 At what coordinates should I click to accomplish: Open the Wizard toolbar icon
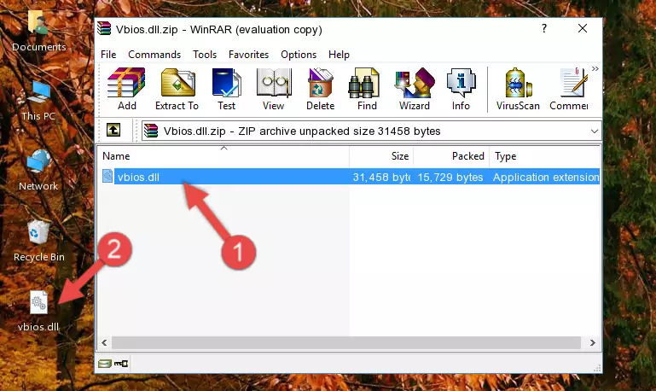pyautogui.click(x=415, y=89)
